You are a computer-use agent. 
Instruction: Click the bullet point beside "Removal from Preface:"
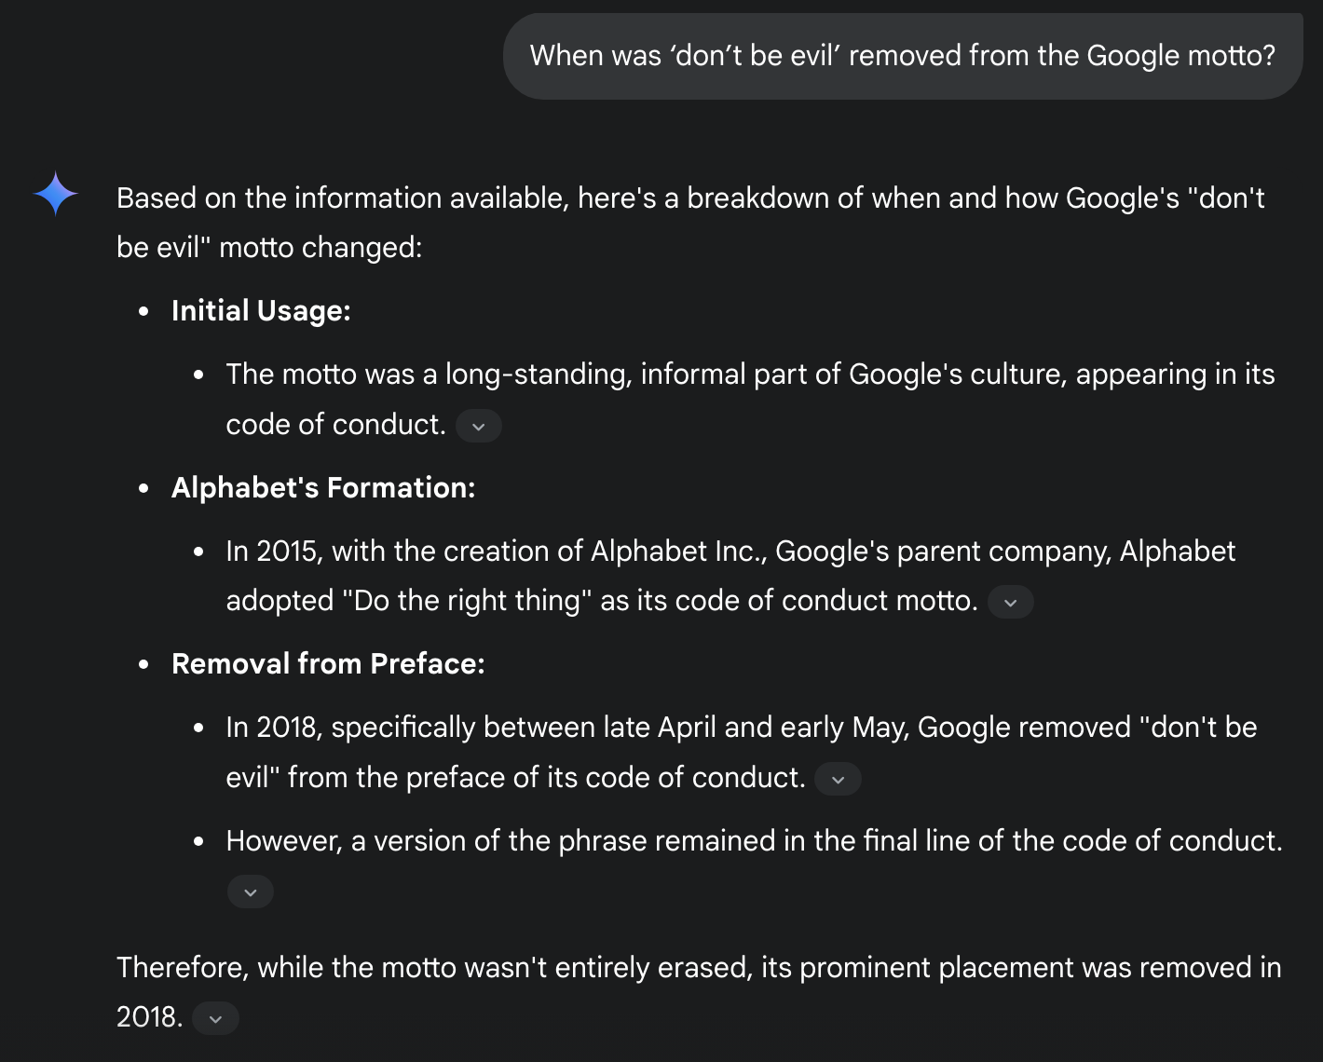pos(143,665)
